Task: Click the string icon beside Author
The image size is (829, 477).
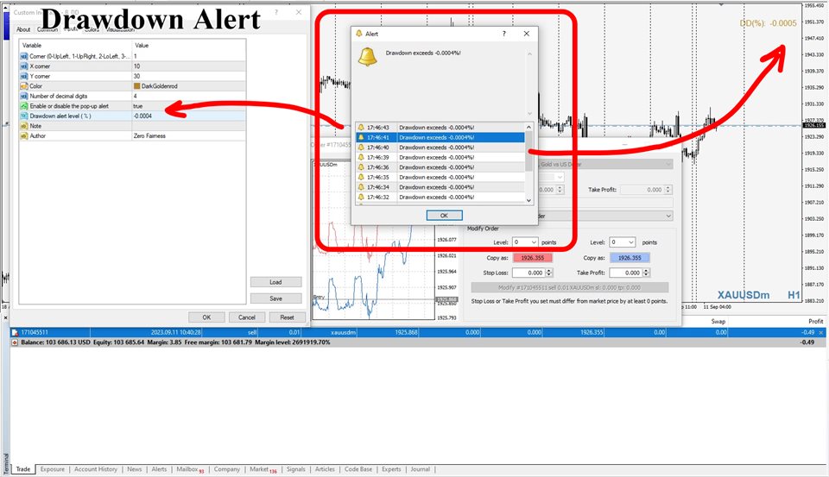Action: pos(24,135)
